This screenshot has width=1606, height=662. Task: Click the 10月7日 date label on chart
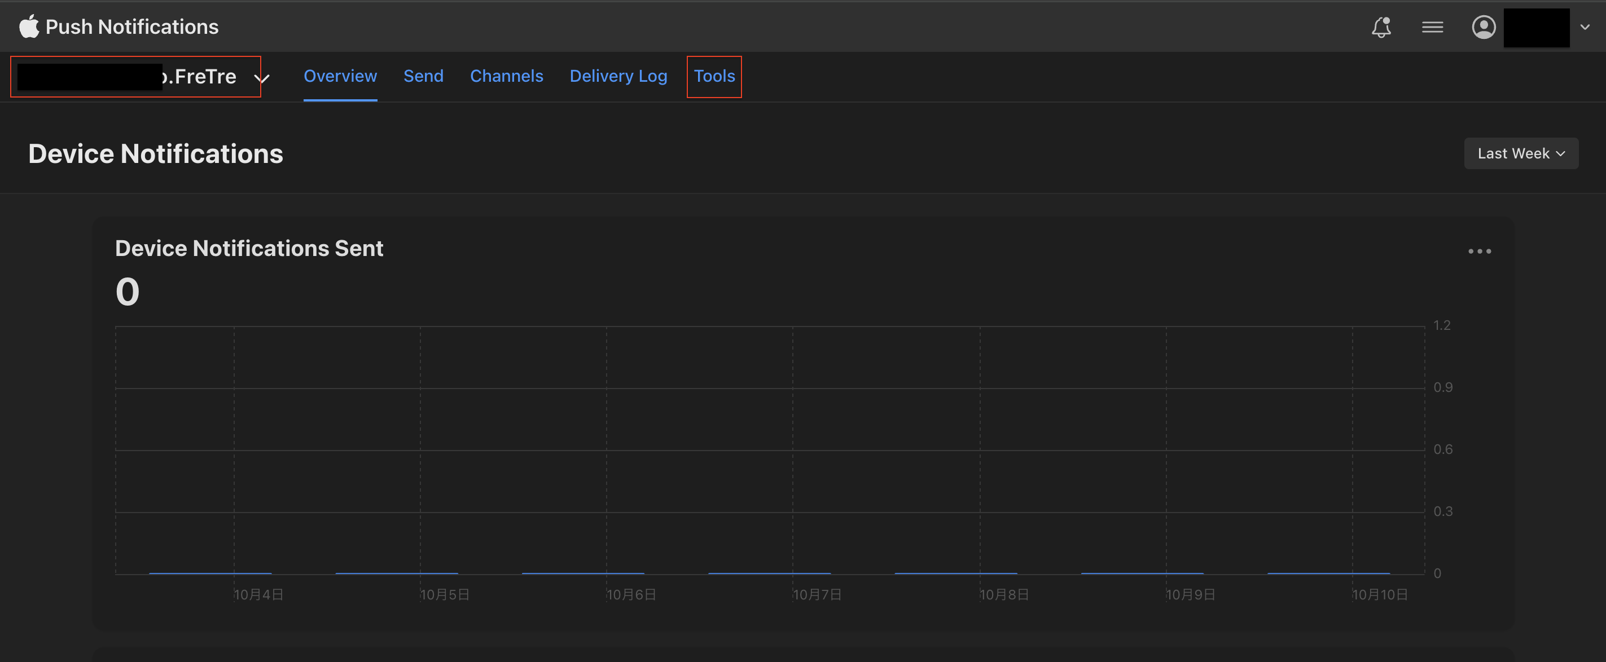[x=817, y=594]
